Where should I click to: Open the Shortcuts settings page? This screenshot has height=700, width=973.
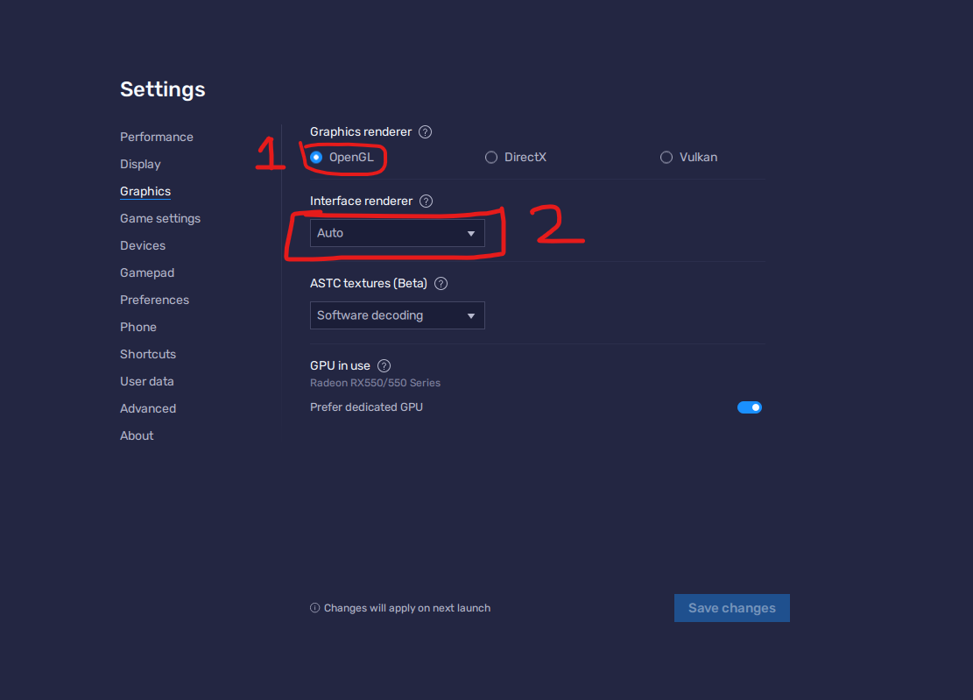pyautogui.click(x=148, y=354)
